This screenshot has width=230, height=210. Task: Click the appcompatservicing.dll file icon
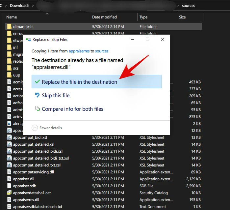tap(9, 172)
